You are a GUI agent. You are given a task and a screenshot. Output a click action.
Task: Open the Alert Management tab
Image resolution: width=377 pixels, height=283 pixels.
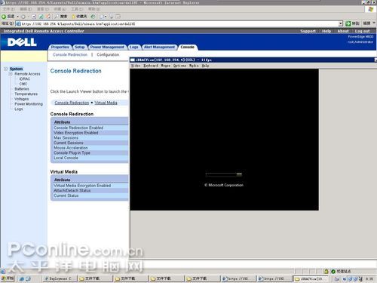pyautogui.click(x=159, y=47)
